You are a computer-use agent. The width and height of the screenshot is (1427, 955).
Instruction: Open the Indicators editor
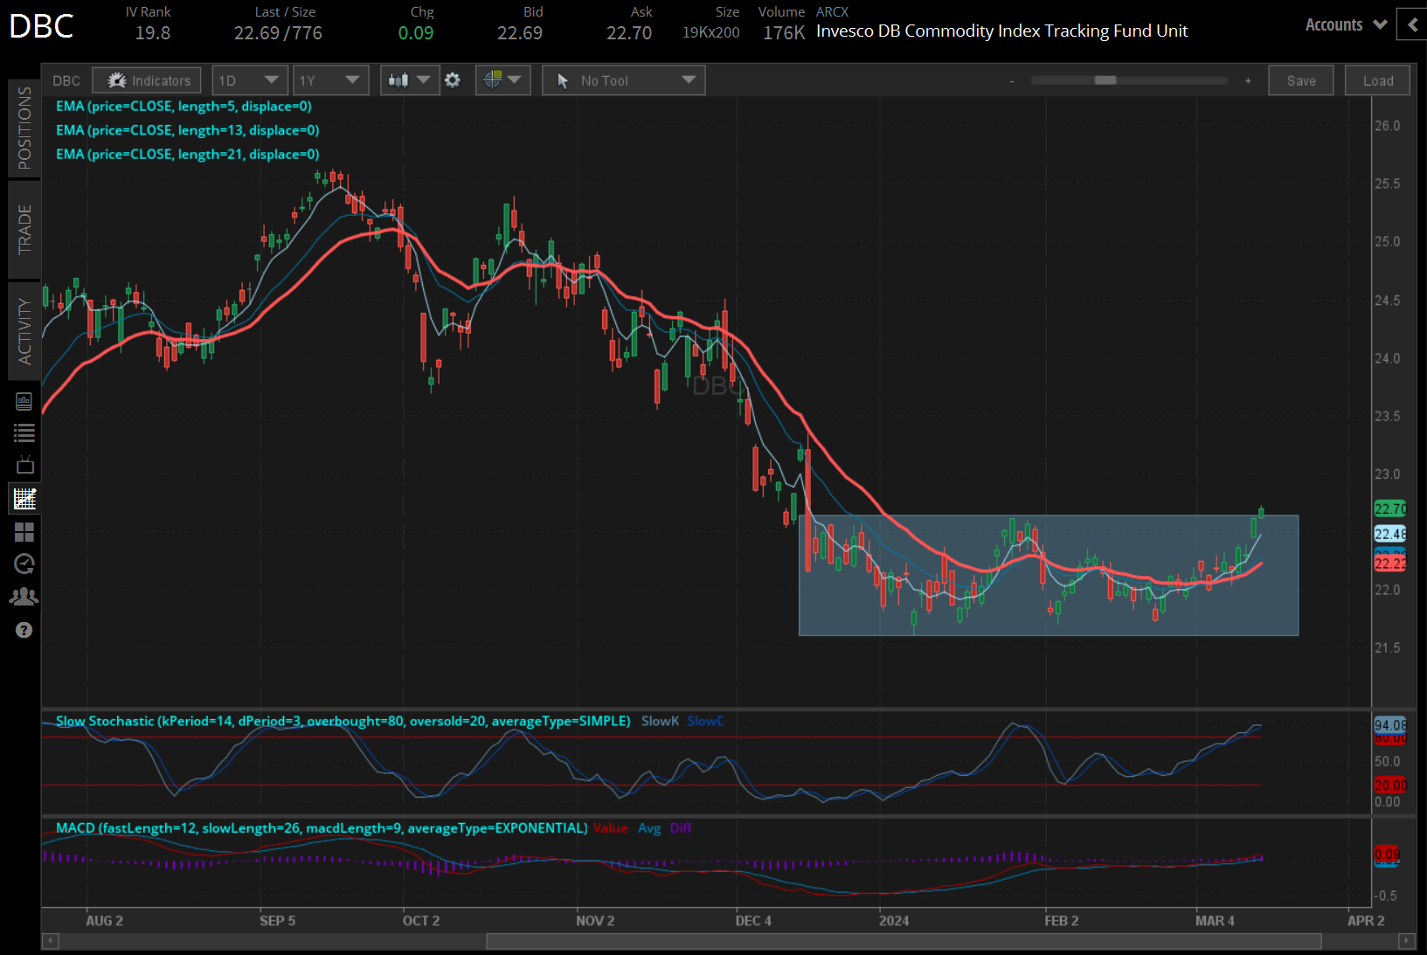pos(146,80)
